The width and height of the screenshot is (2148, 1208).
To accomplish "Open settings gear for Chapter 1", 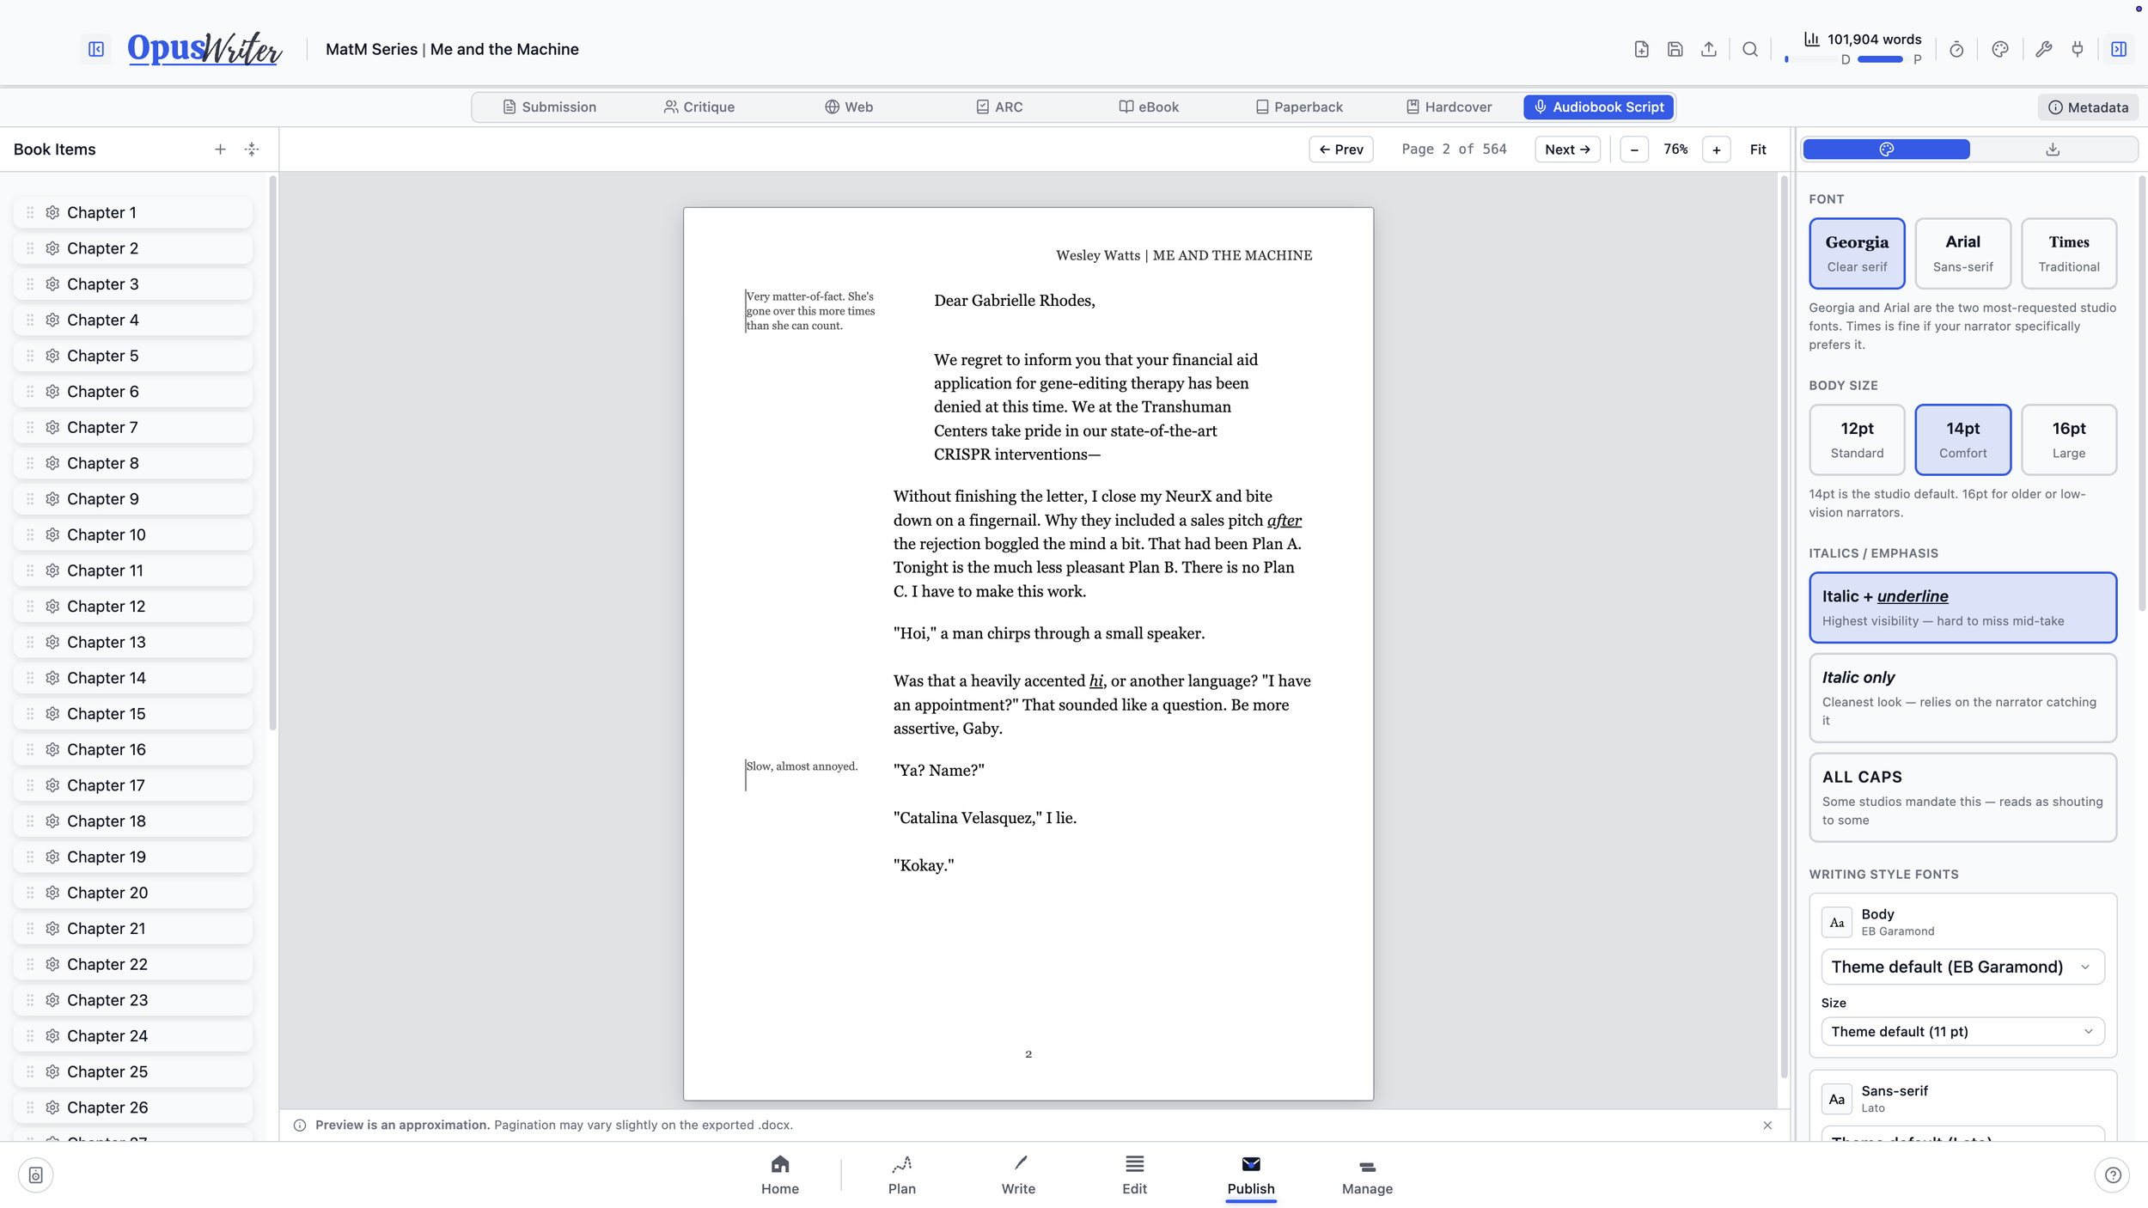I will pos(52,212).
